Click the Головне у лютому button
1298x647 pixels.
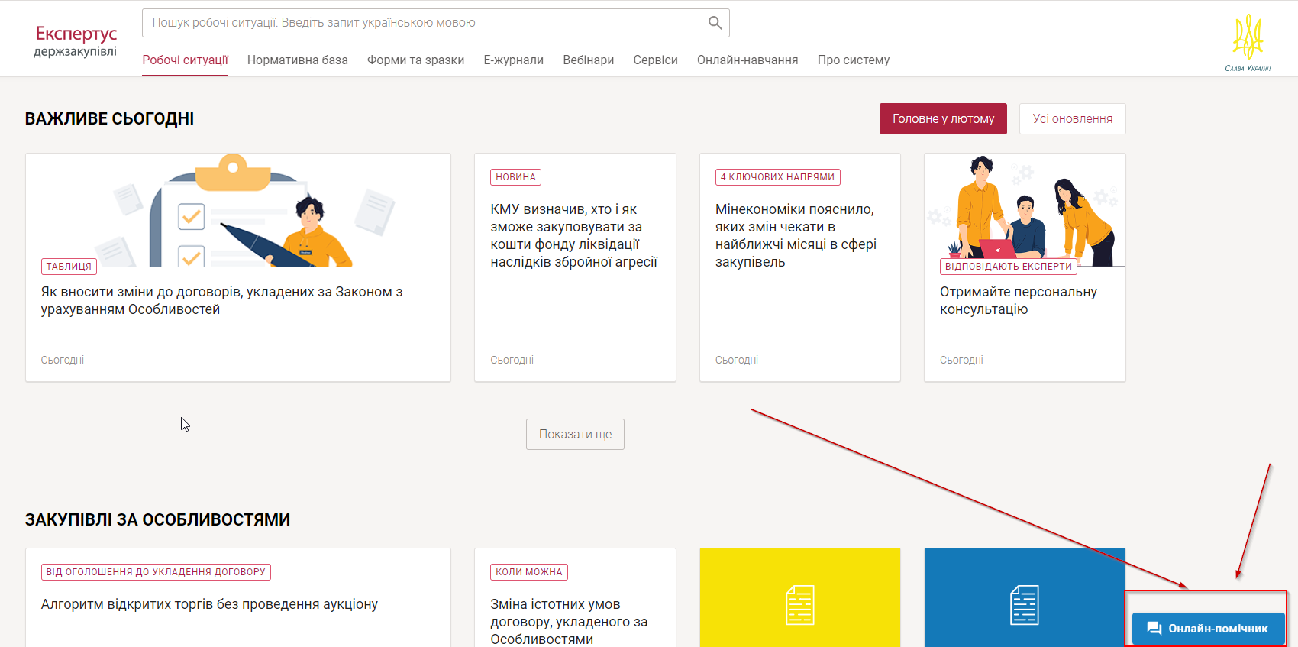pos(943,118)
